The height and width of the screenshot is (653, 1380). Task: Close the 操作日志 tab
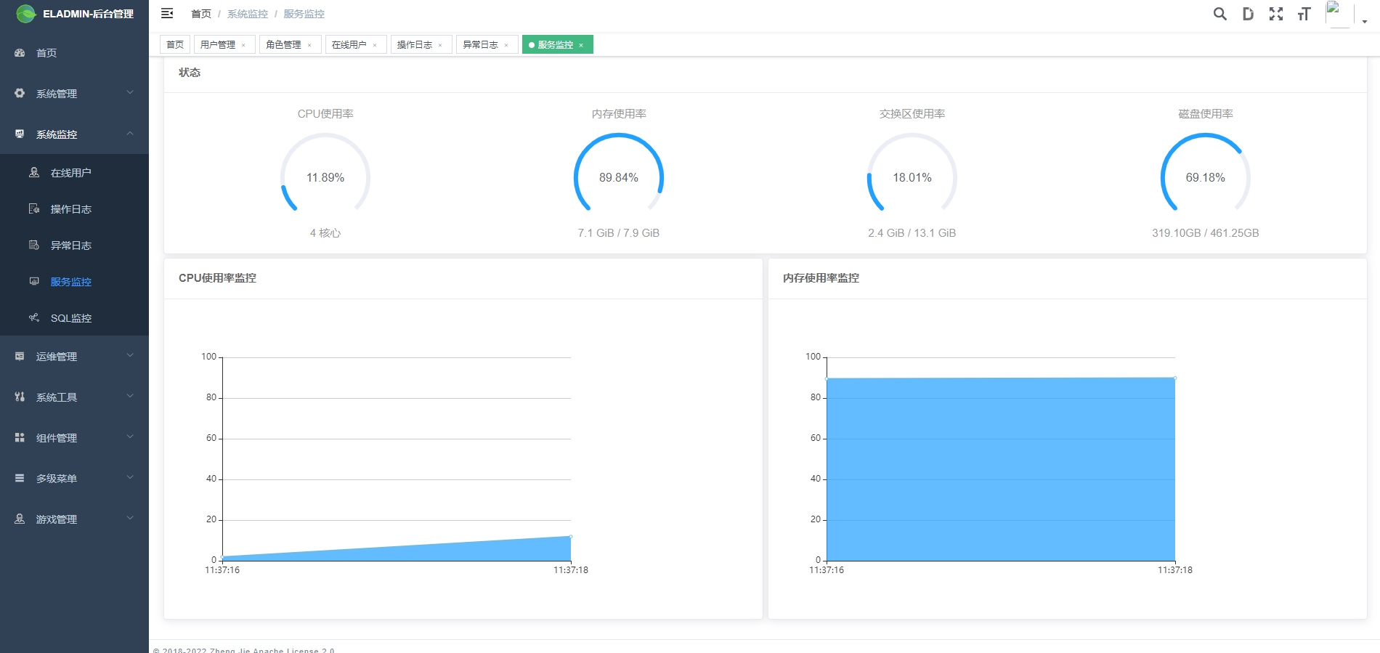[440, 45]
